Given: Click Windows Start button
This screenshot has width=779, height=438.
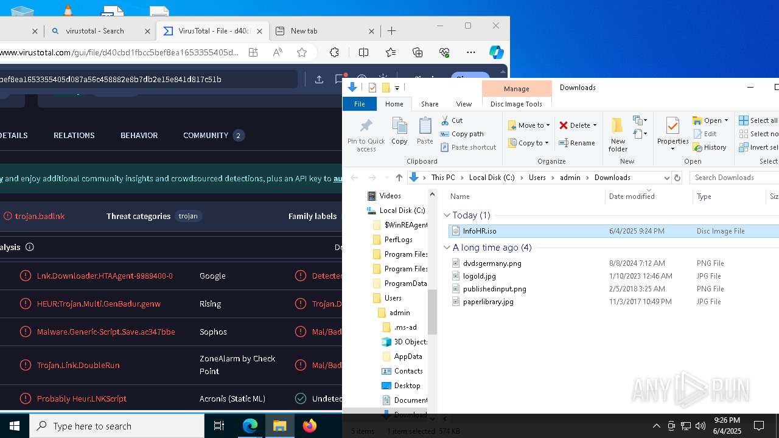Looking at the screenshot, I should click(x=15, y=426).
